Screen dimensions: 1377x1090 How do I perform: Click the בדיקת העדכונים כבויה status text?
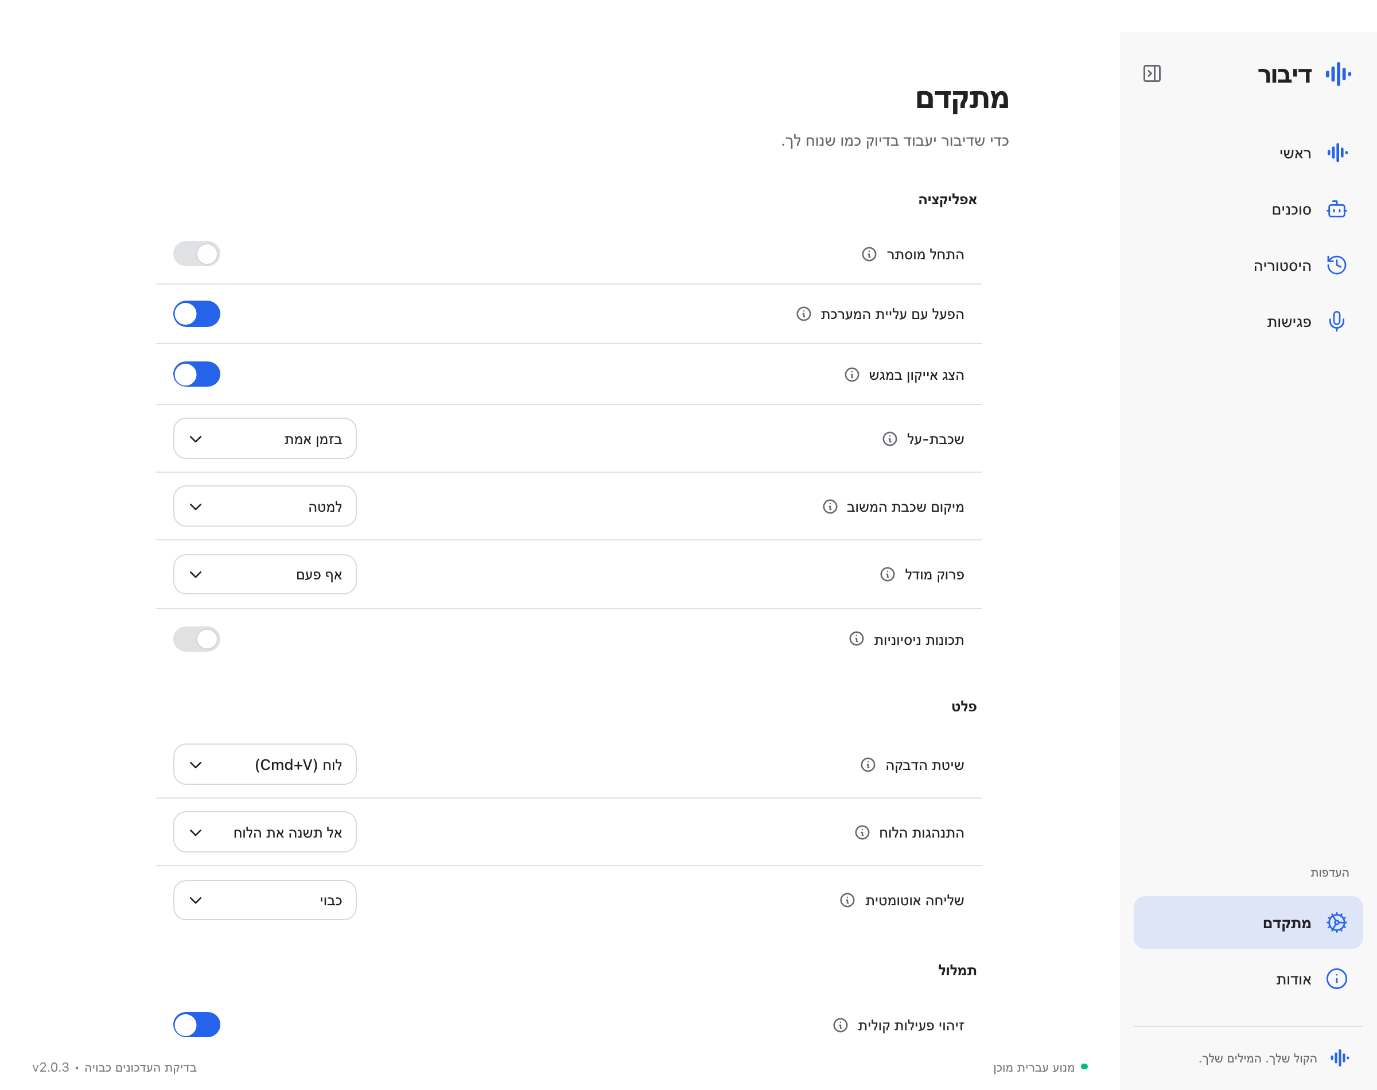pyautogui.click(x=141, y=1067)
